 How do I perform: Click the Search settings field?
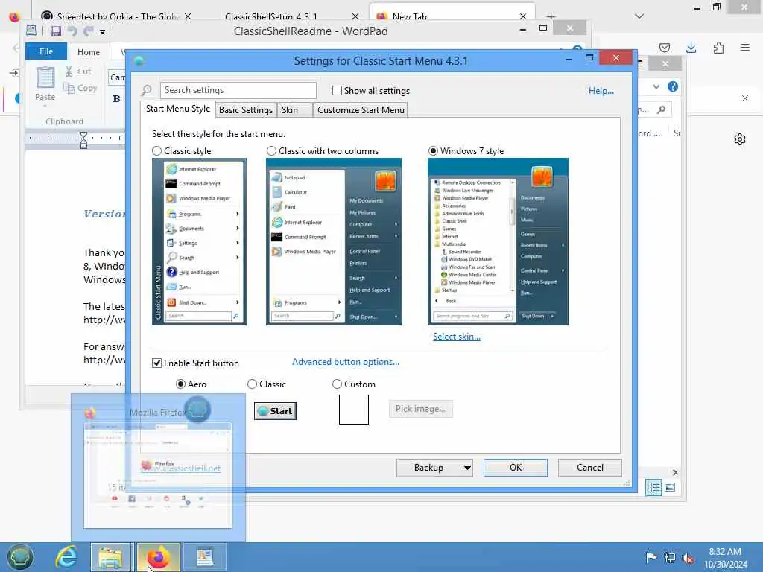point(238,90)
